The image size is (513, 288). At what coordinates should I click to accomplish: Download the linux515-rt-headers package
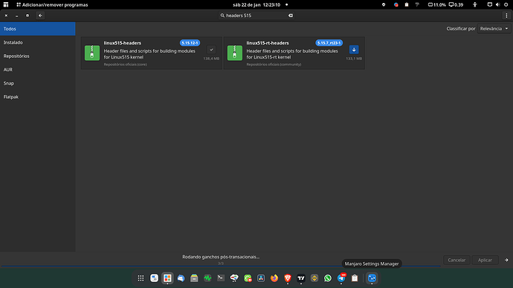point(354,50)
